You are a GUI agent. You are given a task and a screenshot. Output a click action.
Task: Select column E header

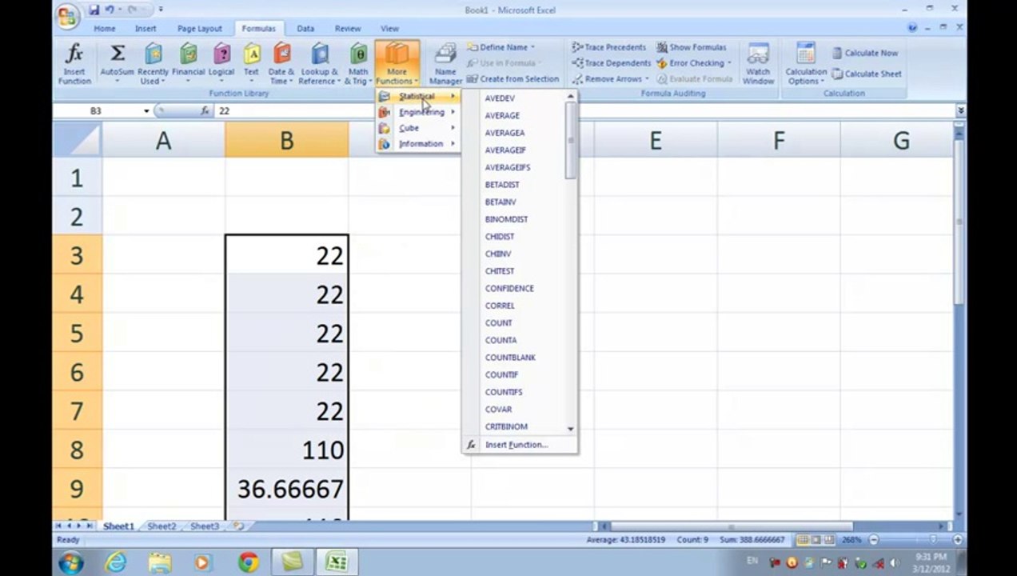point(656,141)
